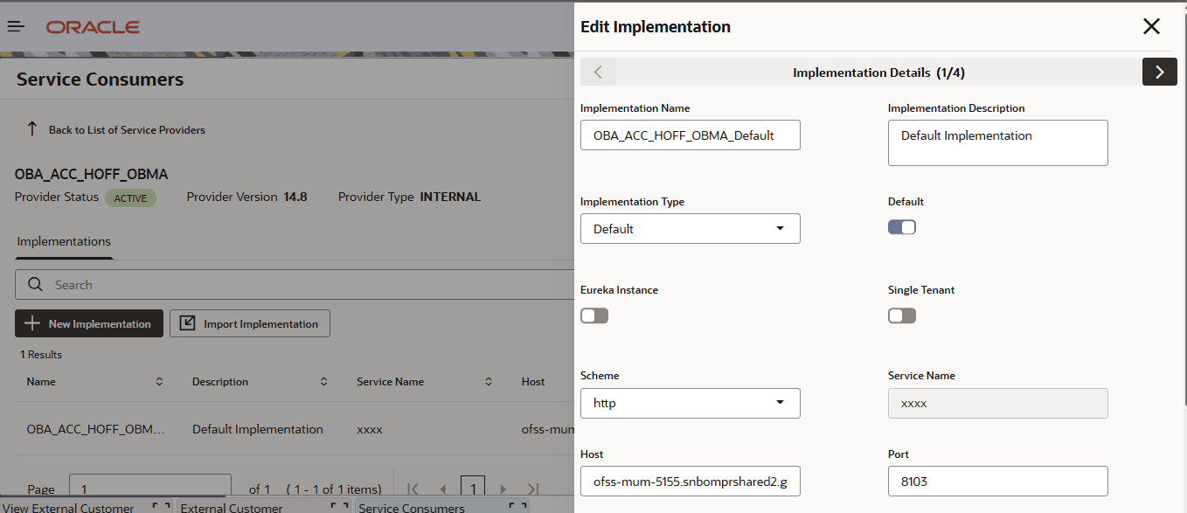Screen dimensions: 1187x513
Task: Click the Oracle logo
Action: click(94, 27)
